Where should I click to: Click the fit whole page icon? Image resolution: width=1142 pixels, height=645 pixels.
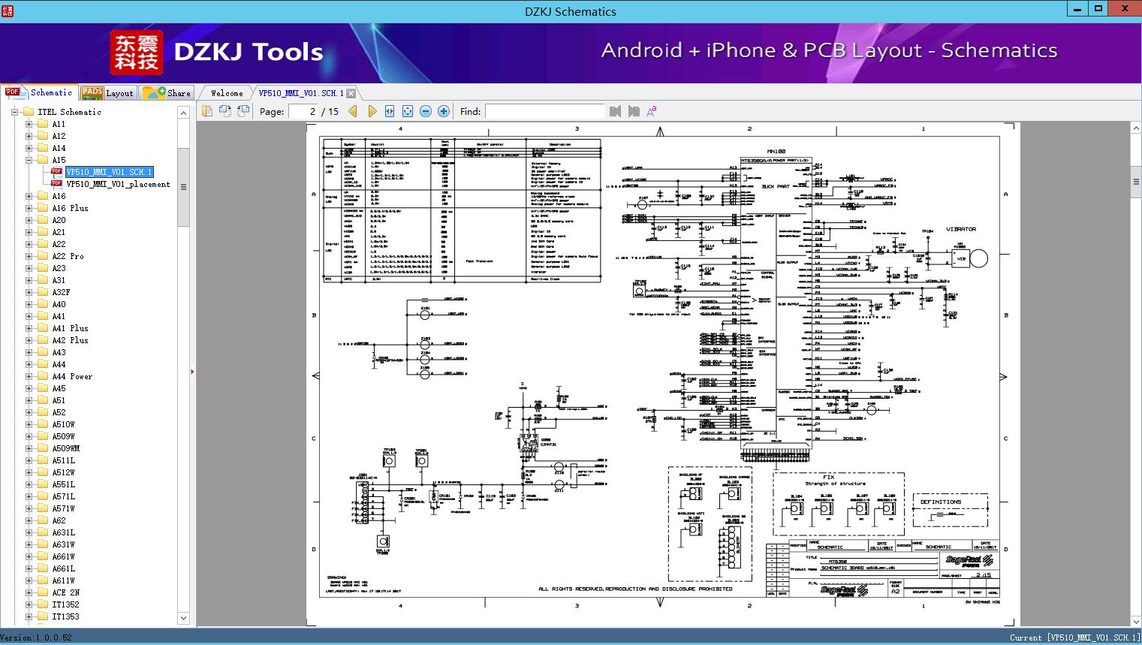point(408,111)
